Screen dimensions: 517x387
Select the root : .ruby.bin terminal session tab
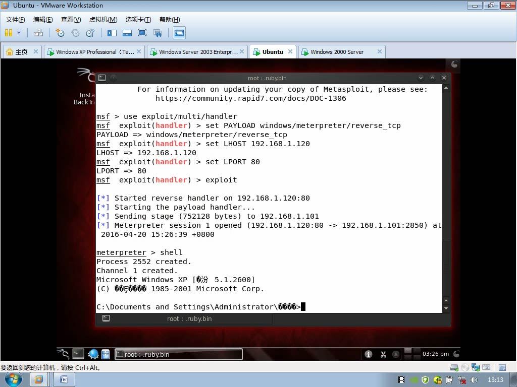click(184, 318)
